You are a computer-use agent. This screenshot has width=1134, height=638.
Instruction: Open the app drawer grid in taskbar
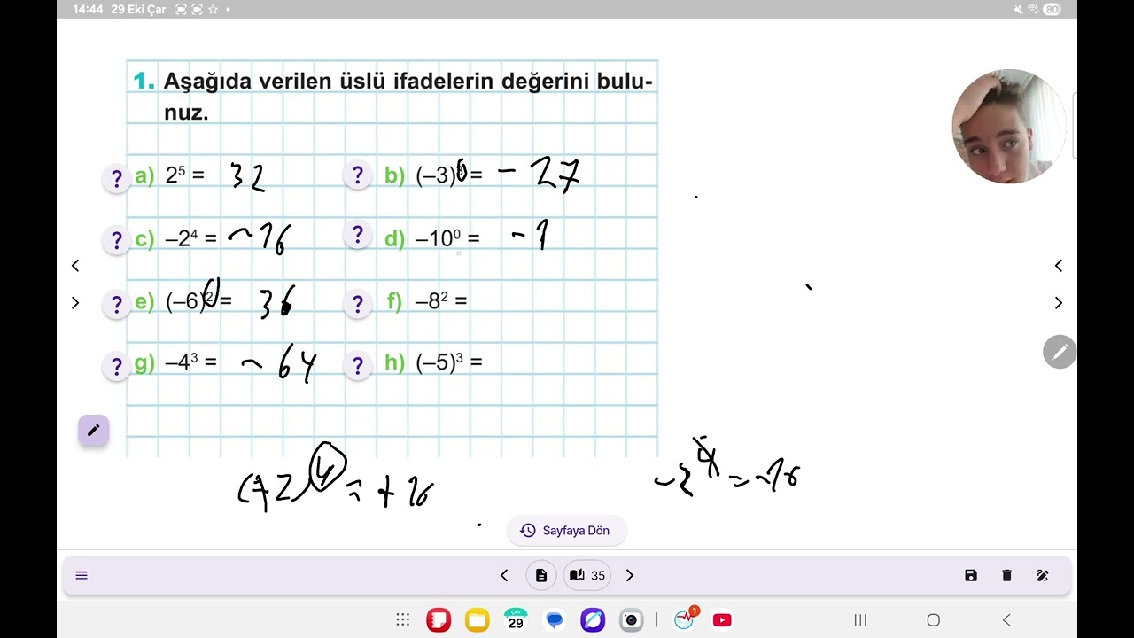[402, 620]
